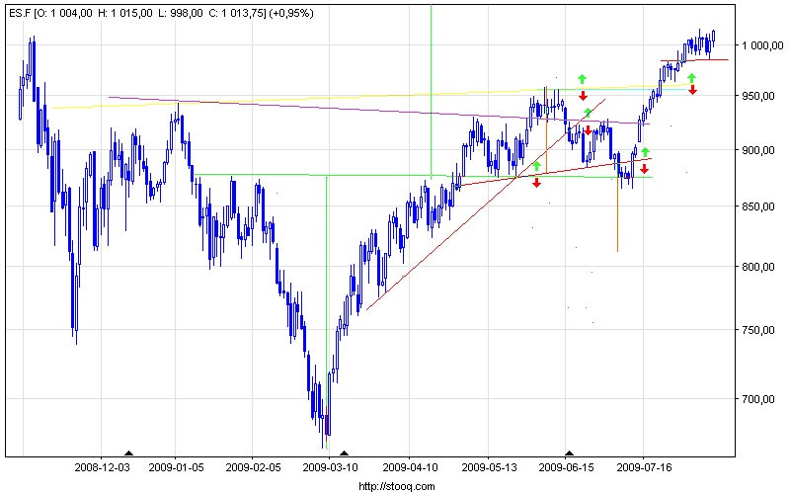The width and height of the screenshot is (790, 494).
Task: Click the black triangle marker near 2009-03-10
Action: click(x=344, y=453)
